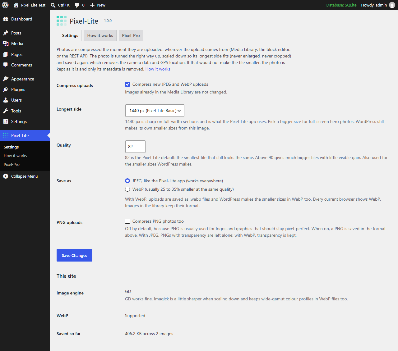
Task: Enable Compress PNG photos too checkbox
Action: [x=127, y=221]
